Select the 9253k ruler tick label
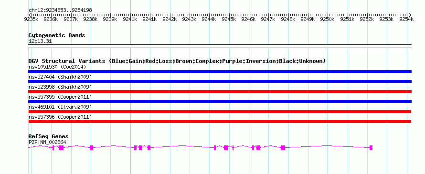This screenshot has width=425, height=174. (387, 19)
